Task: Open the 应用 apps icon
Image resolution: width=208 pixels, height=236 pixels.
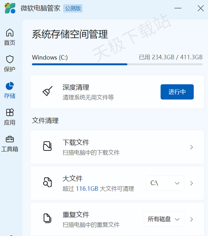Action: point(10,112)
